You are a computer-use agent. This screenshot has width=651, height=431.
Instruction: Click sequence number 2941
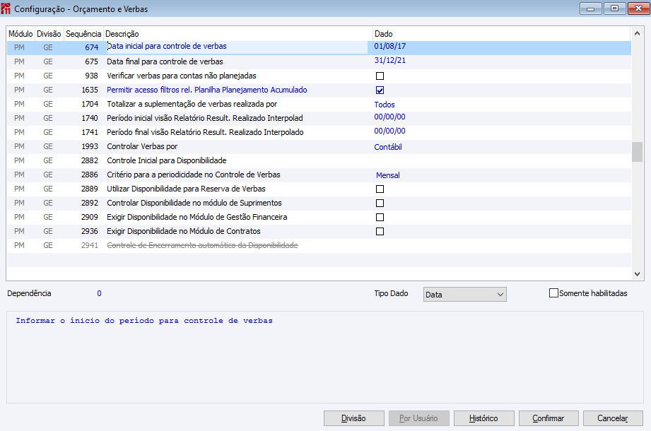tap(90, 246)
